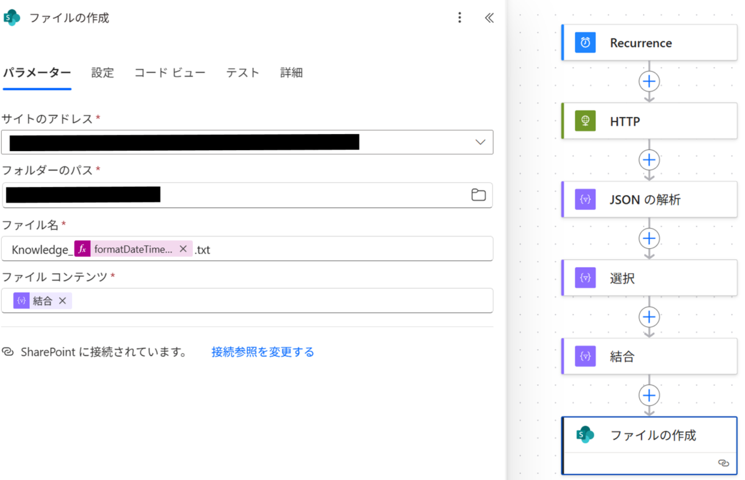This screenshot has width=745, height=480.
Task: Click the 結合 node icon in the flow
Action: pos(585,356)
